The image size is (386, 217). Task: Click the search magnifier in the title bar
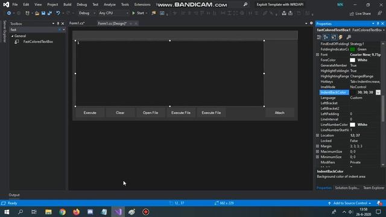pos(245,4)
